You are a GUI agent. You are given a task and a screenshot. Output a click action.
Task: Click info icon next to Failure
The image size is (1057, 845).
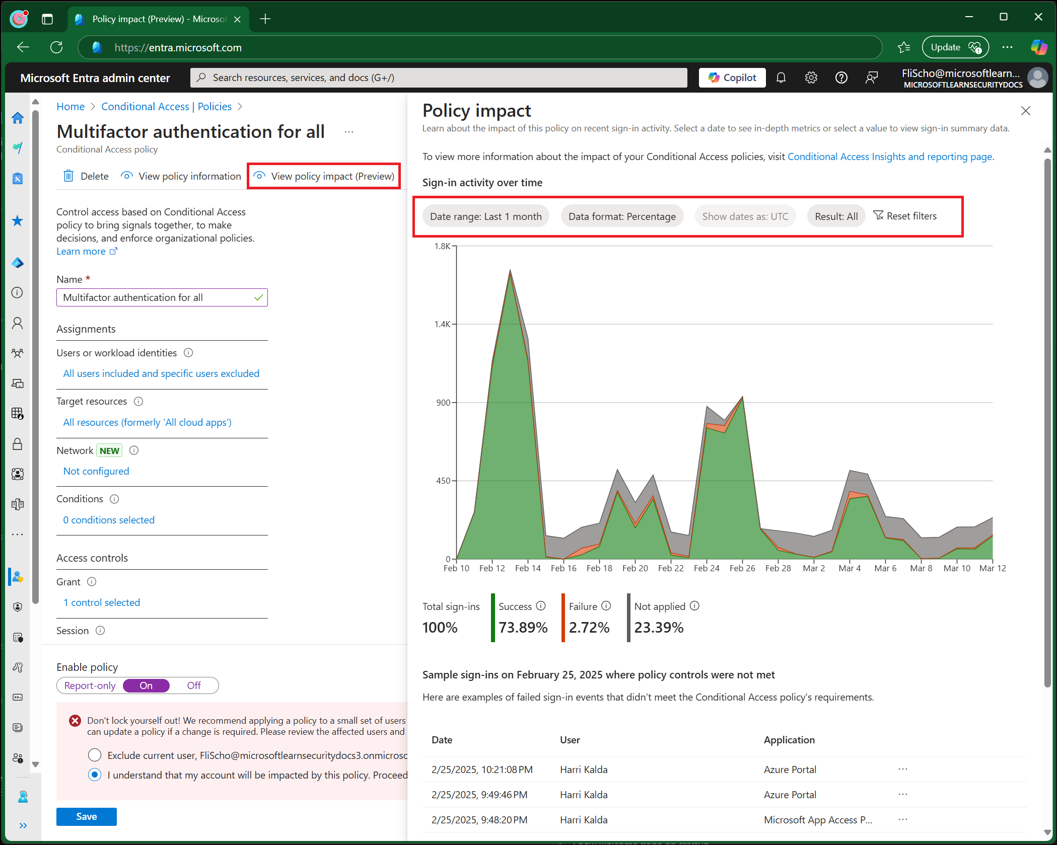point(606,606)
